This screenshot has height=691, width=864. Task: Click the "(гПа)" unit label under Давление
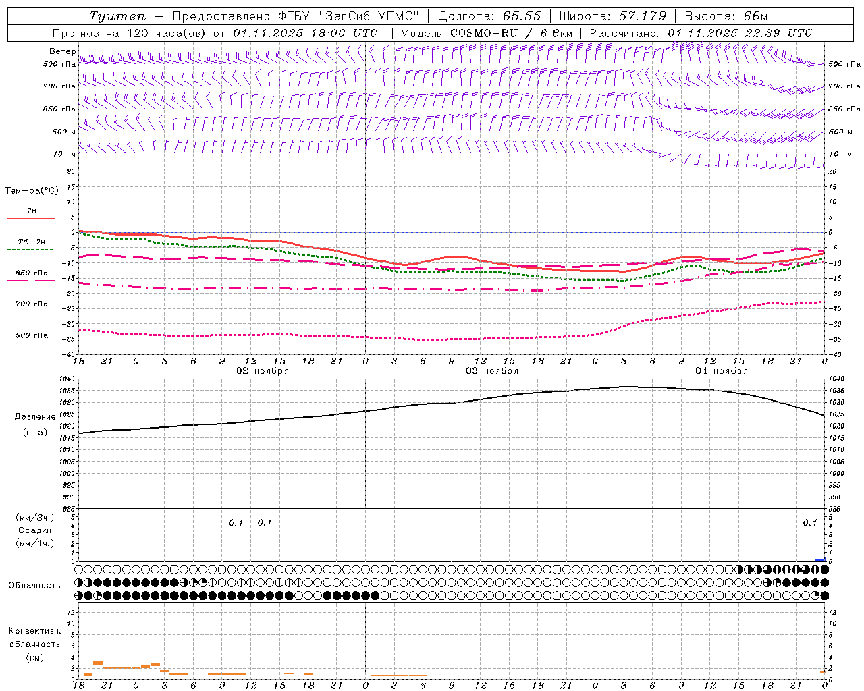(35, 433)
